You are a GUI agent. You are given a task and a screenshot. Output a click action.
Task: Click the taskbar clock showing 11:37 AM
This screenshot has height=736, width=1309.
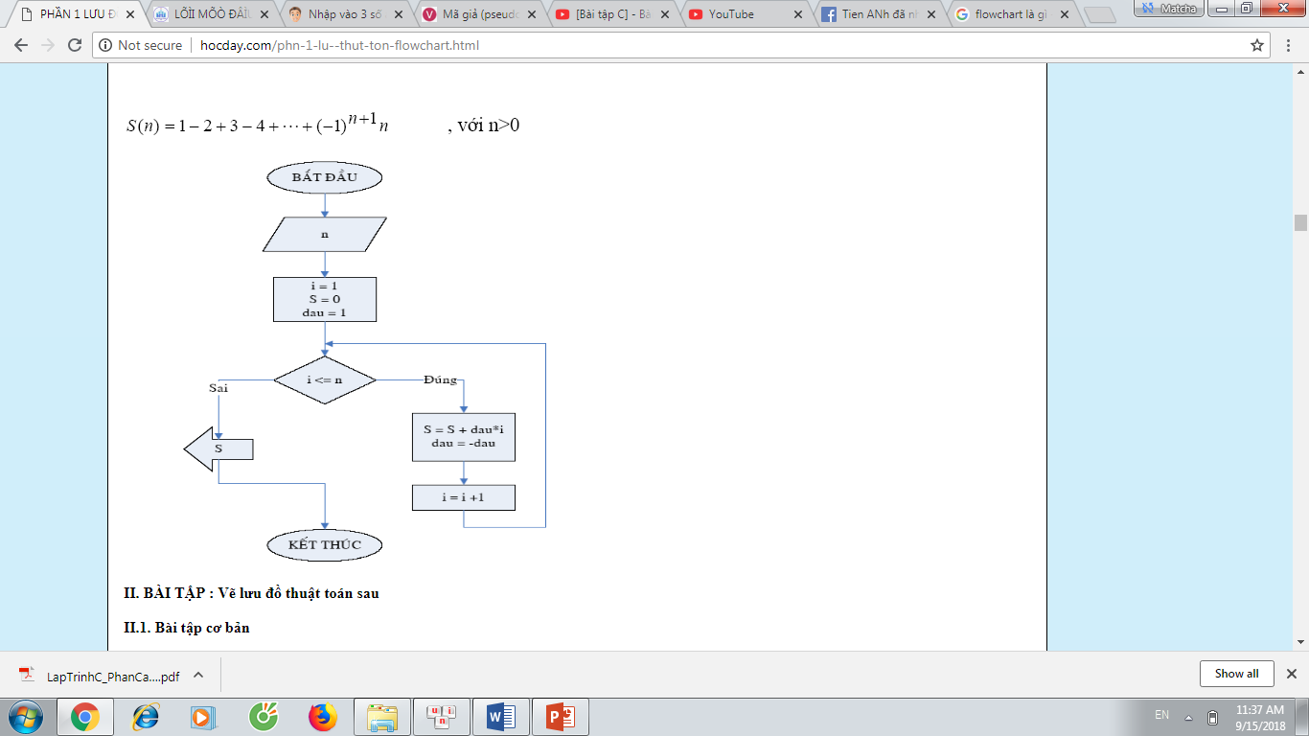point(1260,717)
